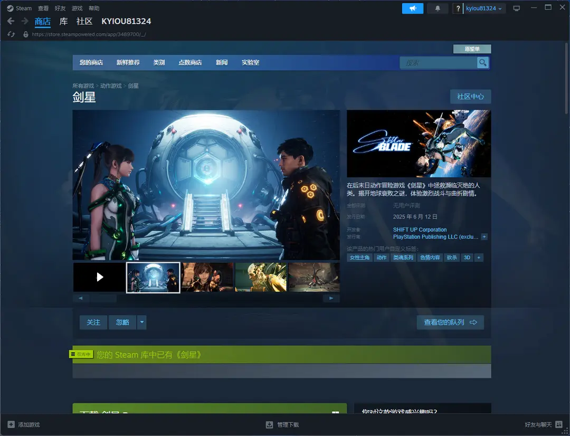
Task: Open the KYIOU81324 profile tab
Action: click(x=126, y=22)
